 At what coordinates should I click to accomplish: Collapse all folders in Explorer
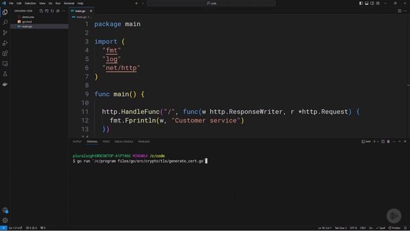[x=58, y=11]
